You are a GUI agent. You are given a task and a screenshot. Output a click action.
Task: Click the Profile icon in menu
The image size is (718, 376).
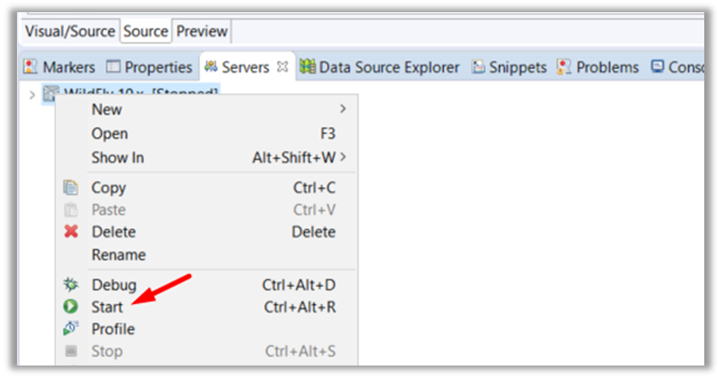click(x=71, y=329)
